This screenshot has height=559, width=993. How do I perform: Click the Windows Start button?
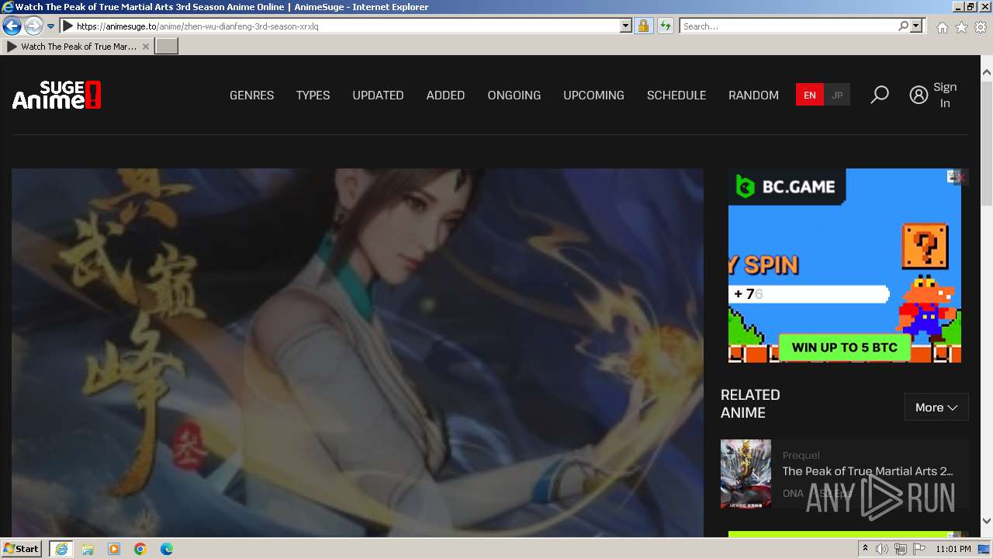[x=22, y=549]
